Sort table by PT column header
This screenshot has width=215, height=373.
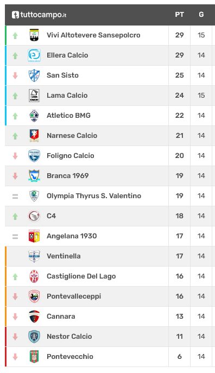[179, 15]
